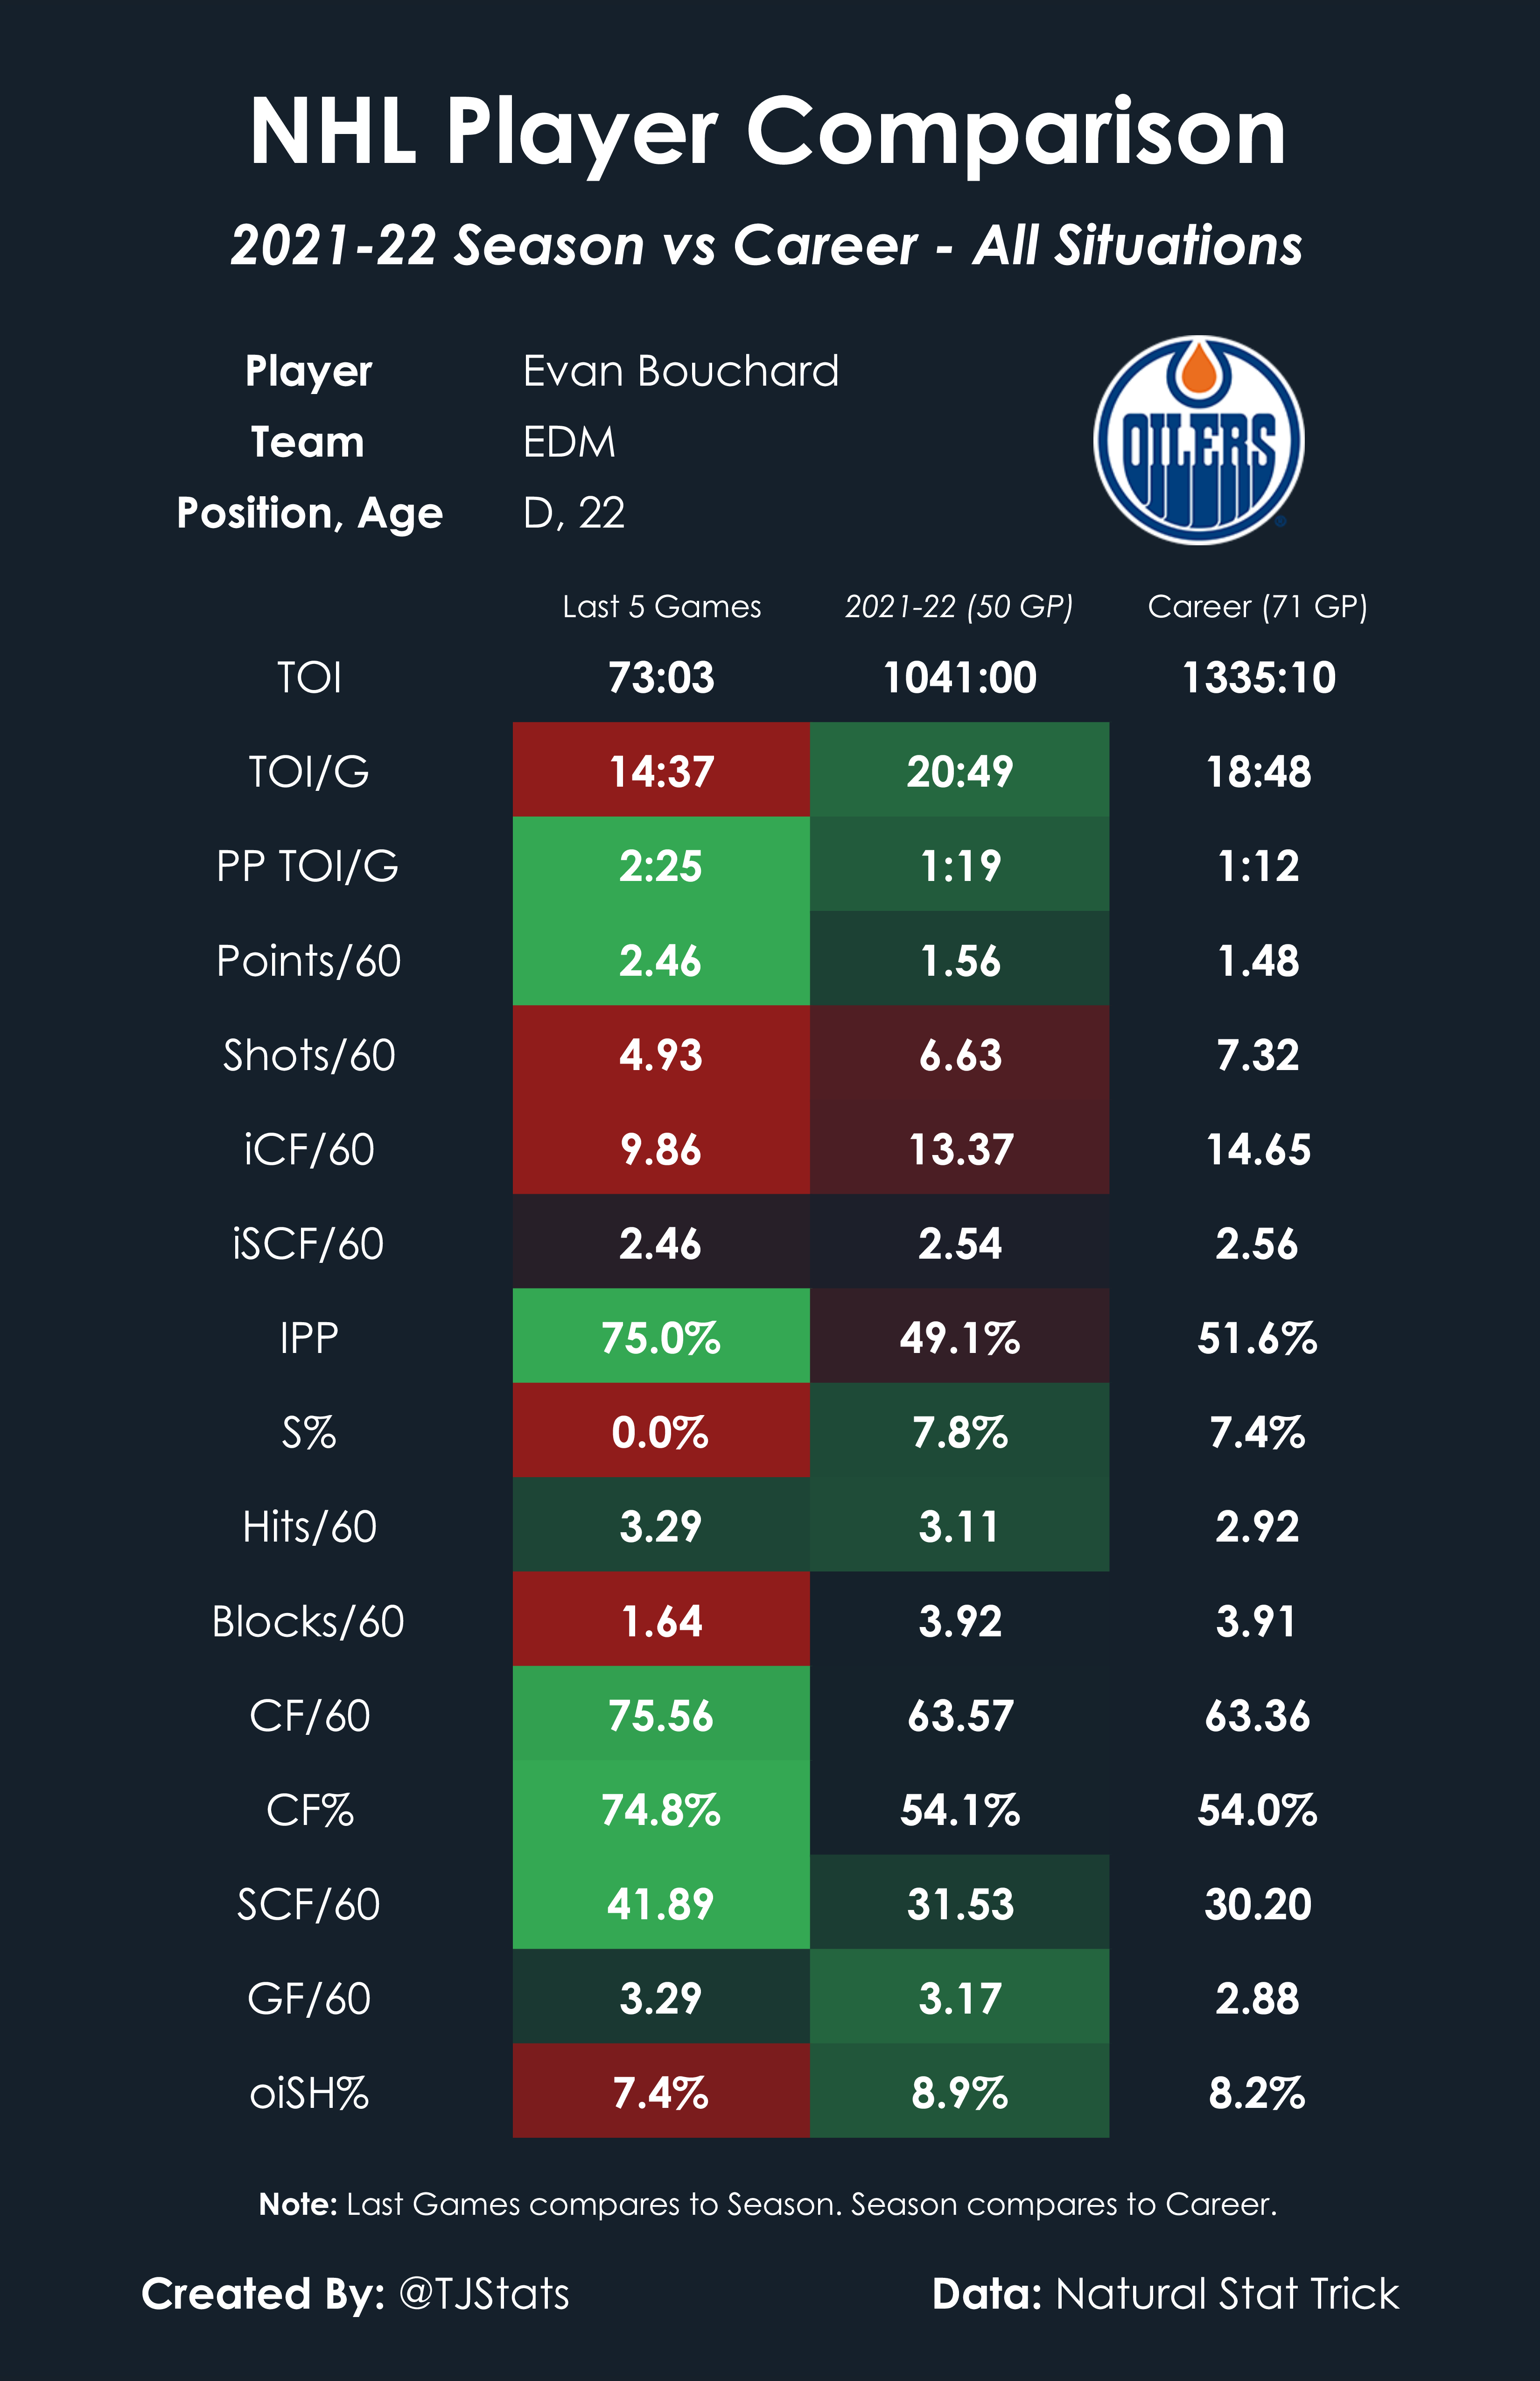Click the green 74.8% CF% cell
1540x2381 pixels.
[661, 1810]
